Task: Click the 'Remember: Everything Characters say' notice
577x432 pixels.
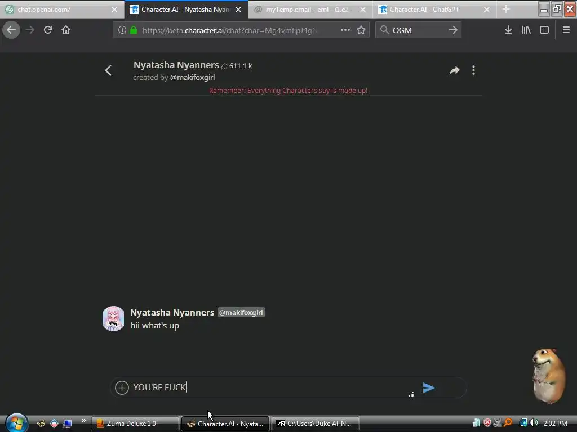Action: tap(288, 91)
